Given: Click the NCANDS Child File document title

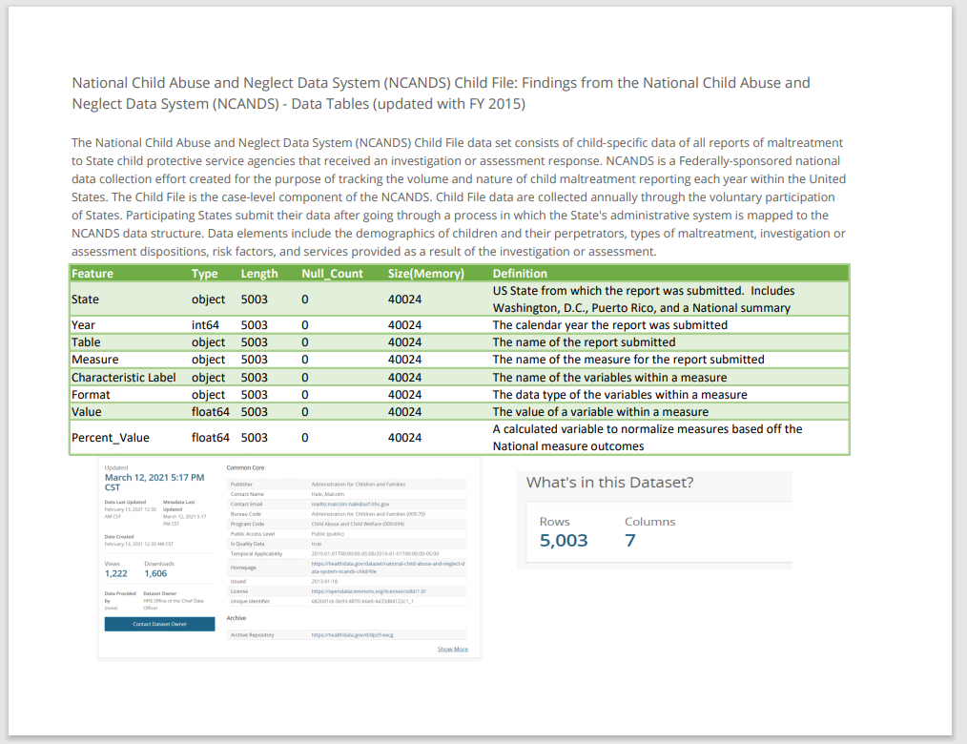Looking at the screenshot, I should click(441, 93).
